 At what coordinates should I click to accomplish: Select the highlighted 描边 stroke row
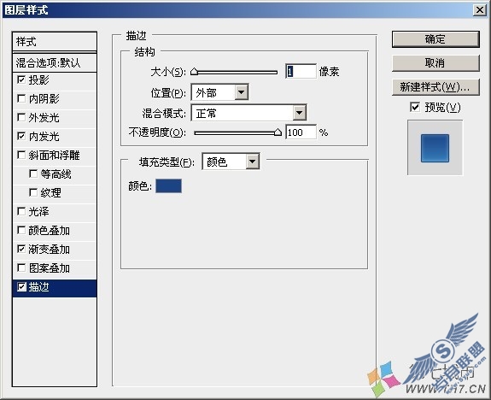(x=55, y=288)
